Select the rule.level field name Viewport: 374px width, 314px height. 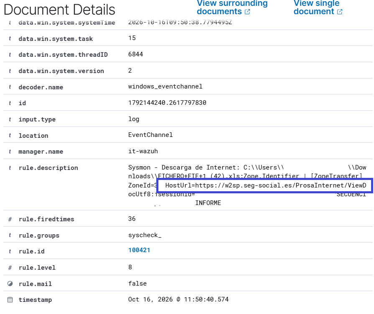(x=37, y=268)
